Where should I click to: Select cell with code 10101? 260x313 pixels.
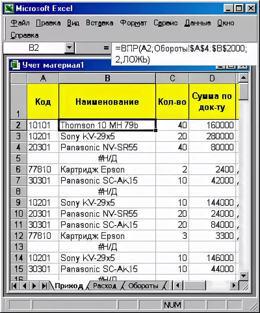(43, 125)
